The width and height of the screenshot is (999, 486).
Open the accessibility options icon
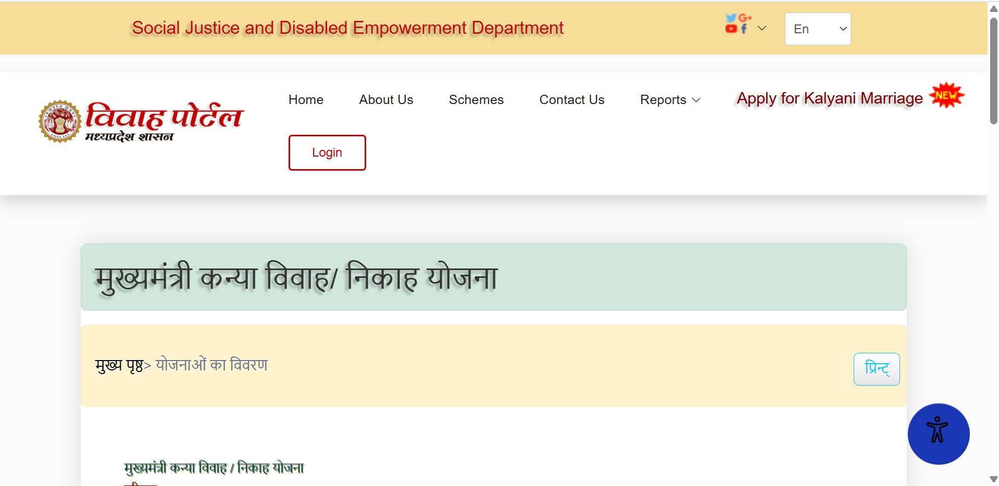[x=938, y=433]
